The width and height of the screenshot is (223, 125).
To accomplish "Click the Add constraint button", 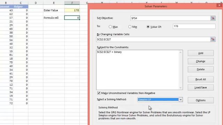I will [x=201, y=53].
